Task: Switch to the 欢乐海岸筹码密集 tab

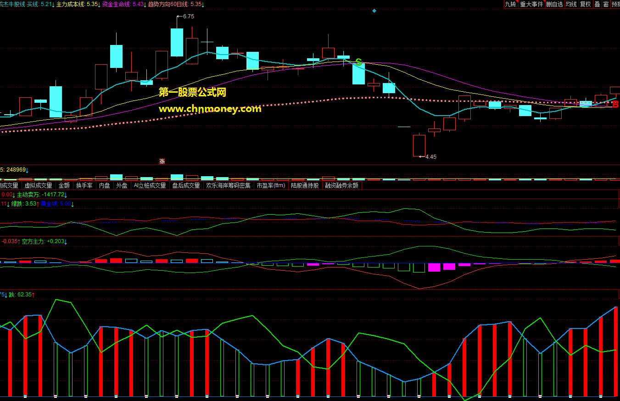Action: pyautogui.click(x=229, y=186)
